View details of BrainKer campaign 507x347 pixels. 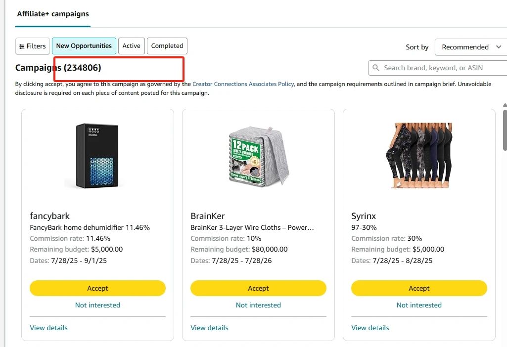pyautogui.click(x=209, y=328)
